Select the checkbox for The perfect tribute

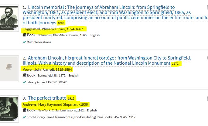(x=207, y=98)
